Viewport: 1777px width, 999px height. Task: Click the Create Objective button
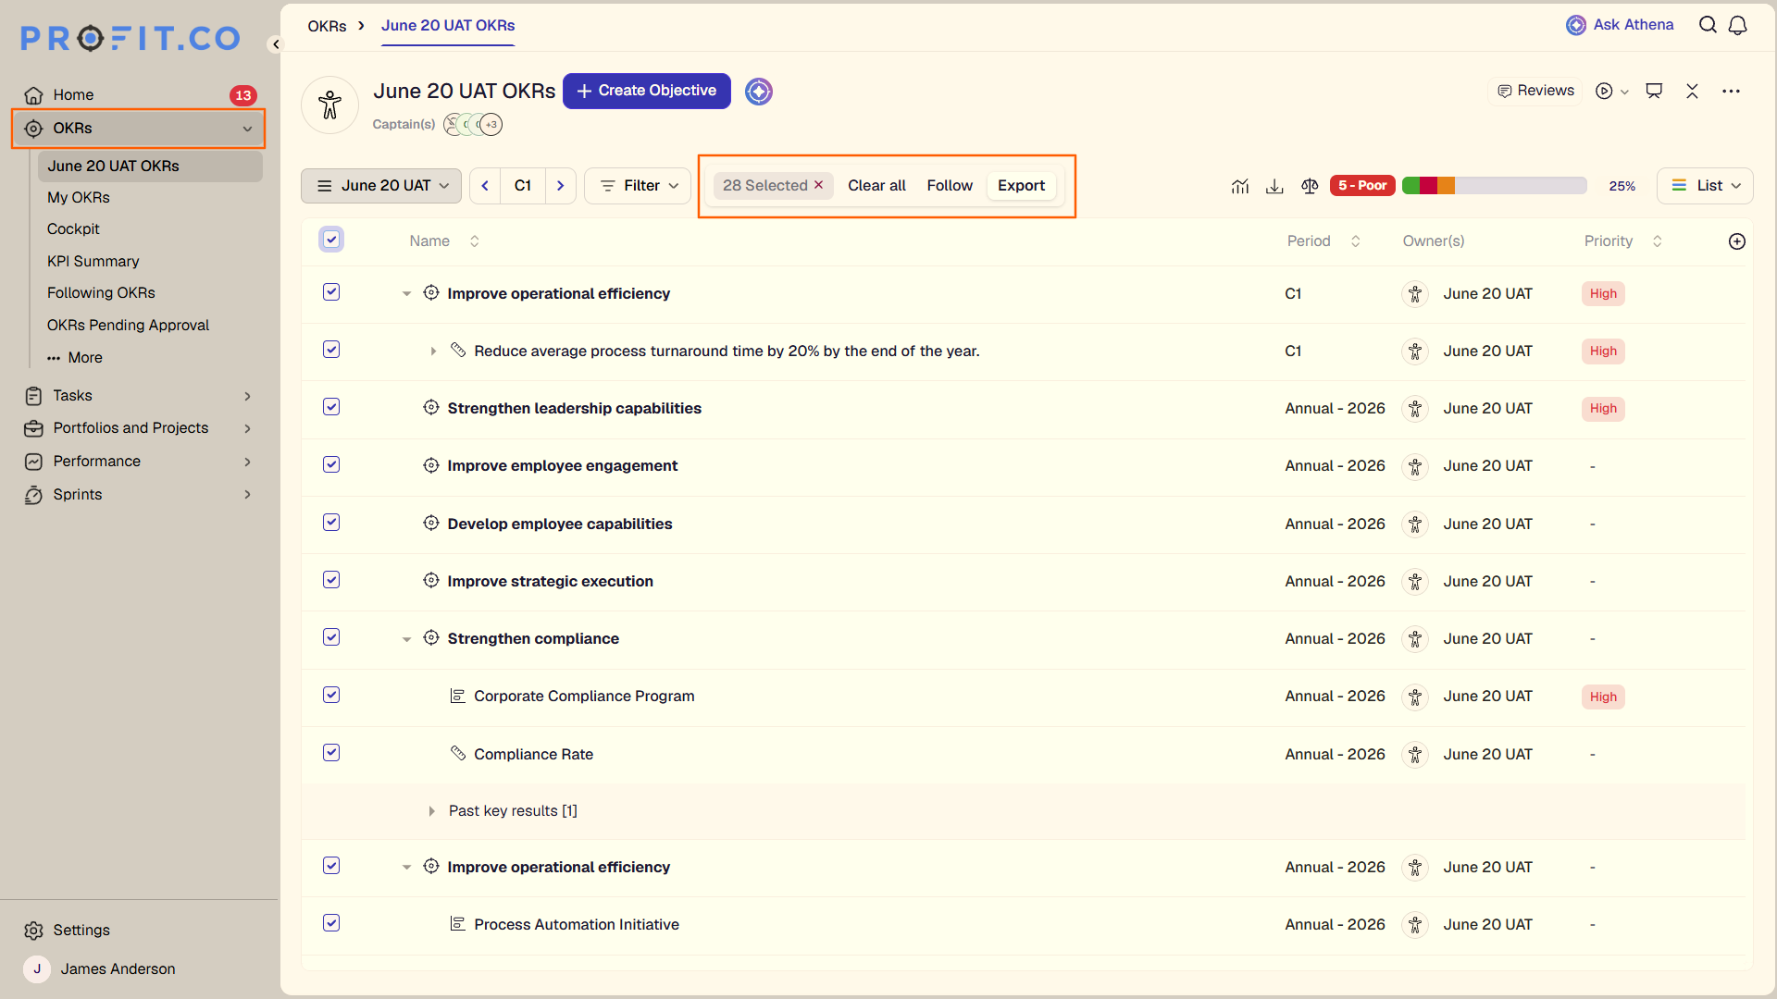coord(647,91)
